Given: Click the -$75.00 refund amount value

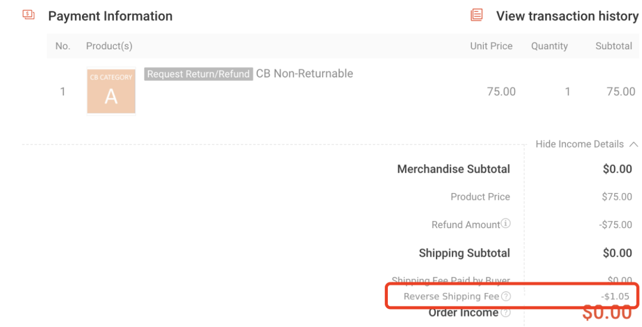Looking at the screenshot, I should pos(616,225).
